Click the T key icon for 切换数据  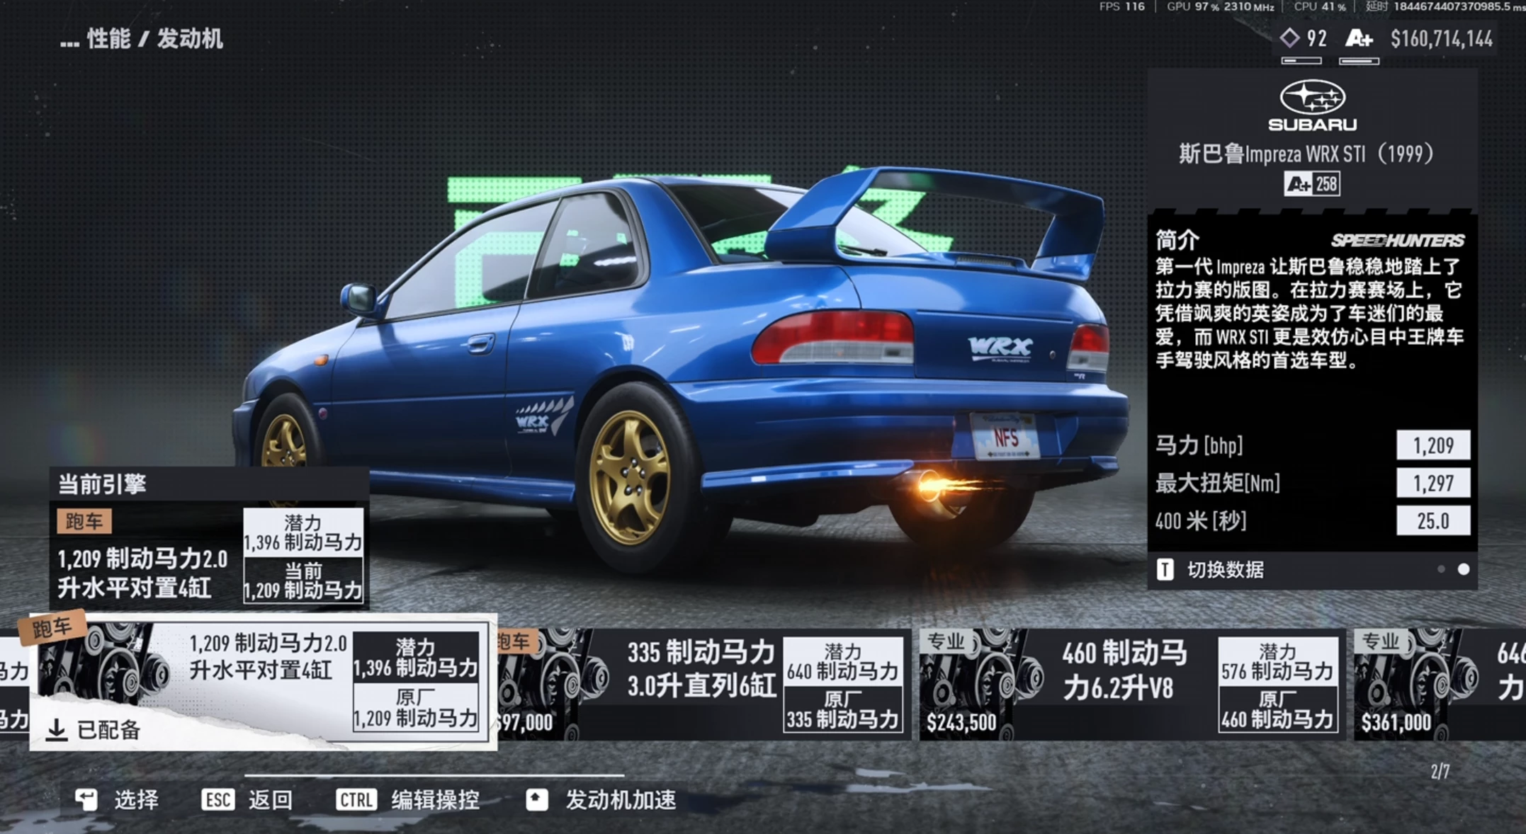click(x=1165, y=569)
